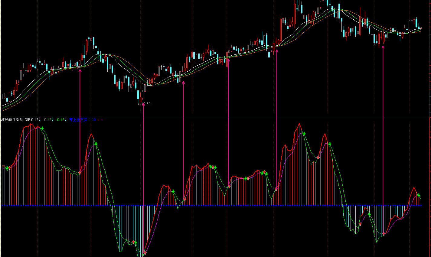Click the arrowhead of the rightmost magenta vertical line
The image size is (431, 257).
pos(383,47)
